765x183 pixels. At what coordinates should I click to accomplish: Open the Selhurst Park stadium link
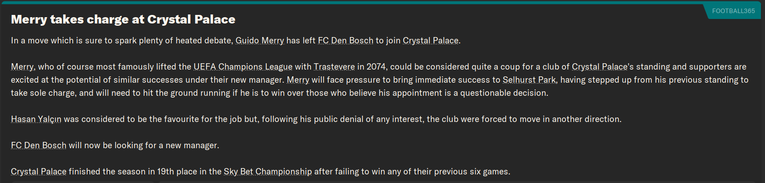pos(529,80)
